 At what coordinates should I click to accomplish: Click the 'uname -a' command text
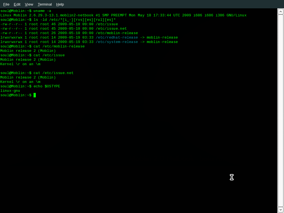tap(42, 11)
